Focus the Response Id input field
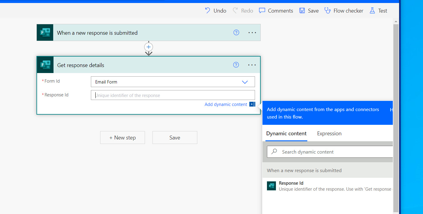 (173, 95)
